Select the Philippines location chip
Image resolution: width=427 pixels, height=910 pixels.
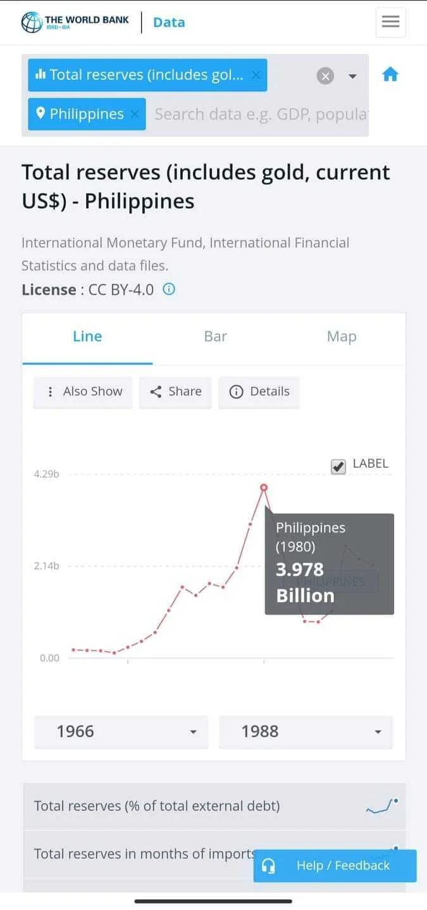coord(87,114)
